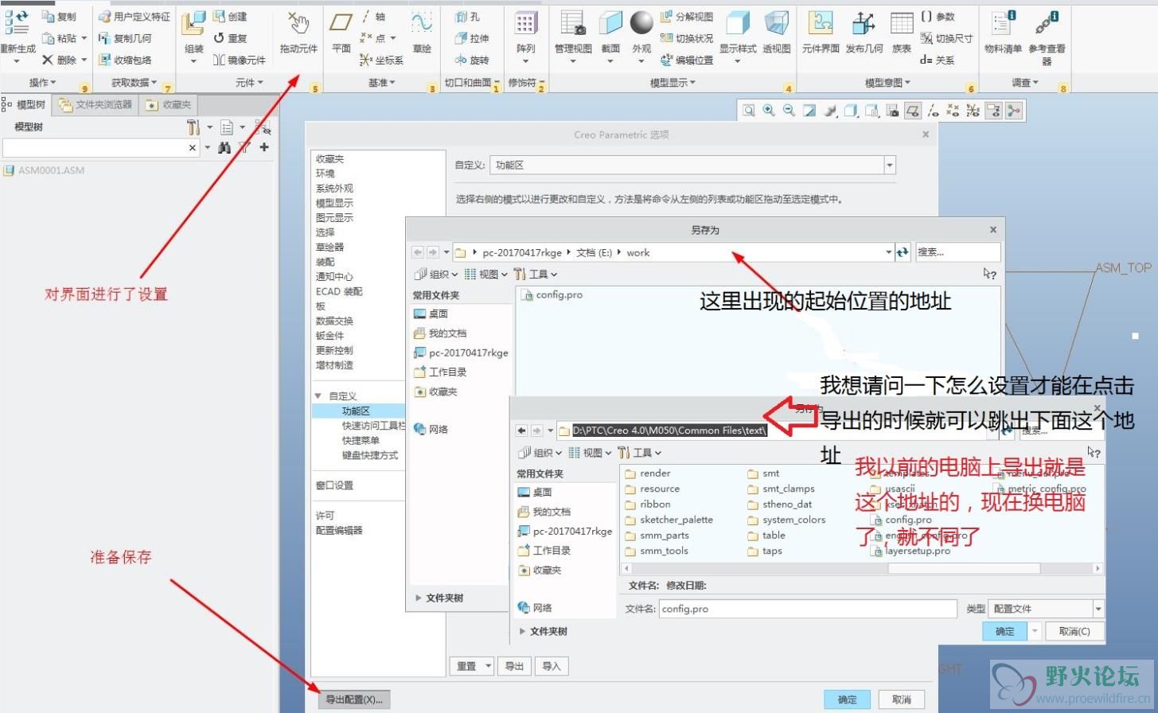Click the zoom in magnifier icon

pos(769,111)
